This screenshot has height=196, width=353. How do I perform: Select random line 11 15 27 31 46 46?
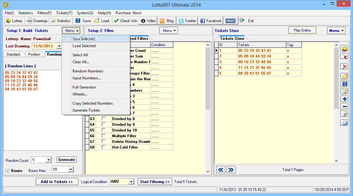(22, 85)
